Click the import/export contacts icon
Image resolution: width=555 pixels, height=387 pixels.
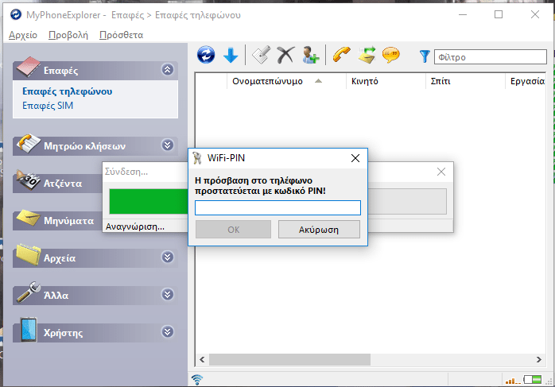click(x=367, y=55)
